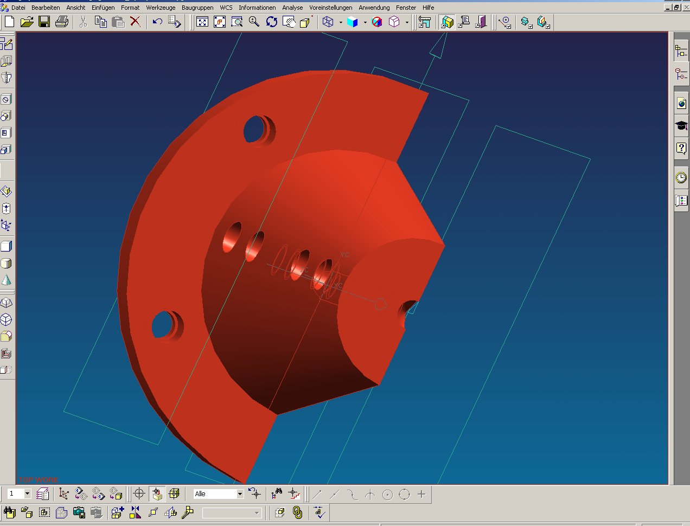Open the Datei menu
The image size is (690, 526).
18,8
